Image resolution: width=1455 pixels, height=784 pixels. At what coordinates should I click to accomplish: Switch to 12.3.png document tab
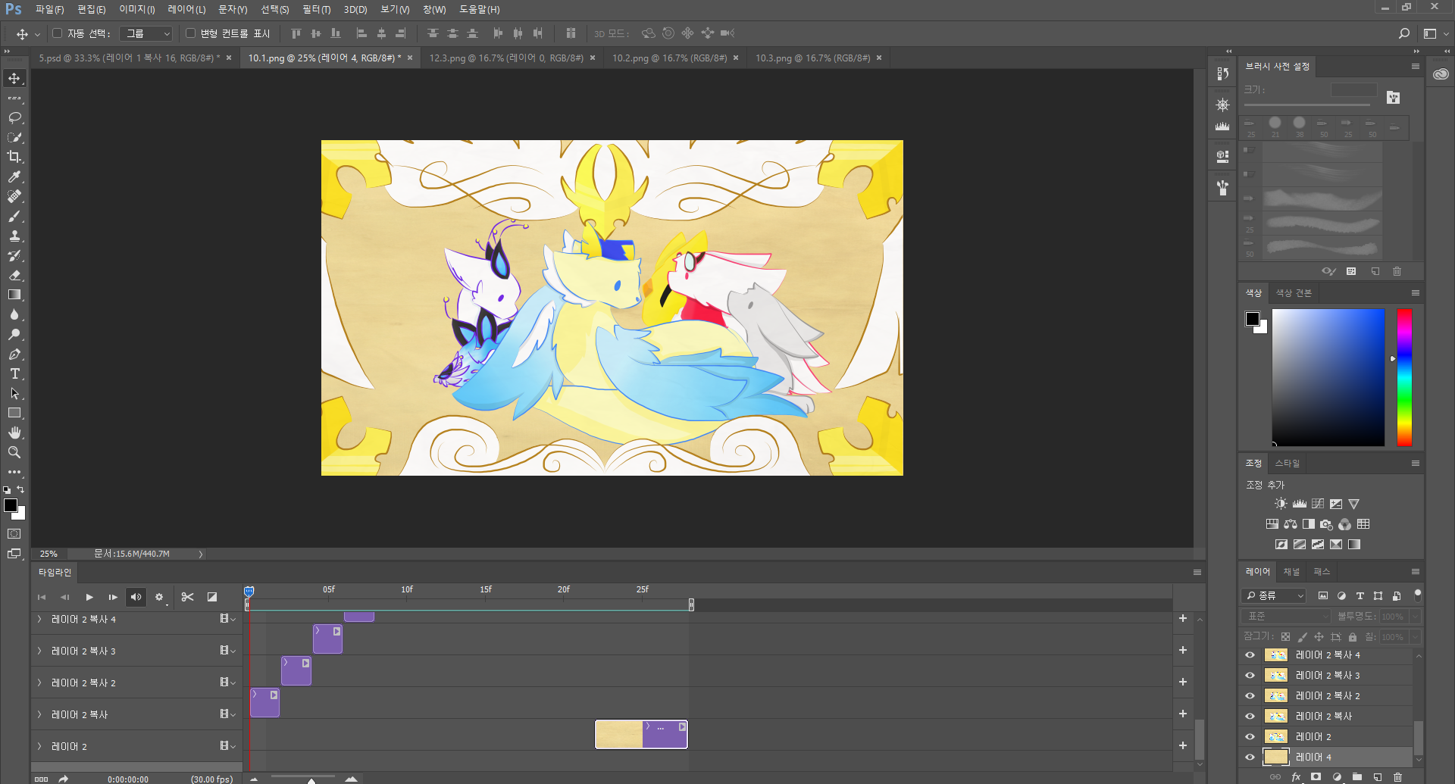coord(506,58)
